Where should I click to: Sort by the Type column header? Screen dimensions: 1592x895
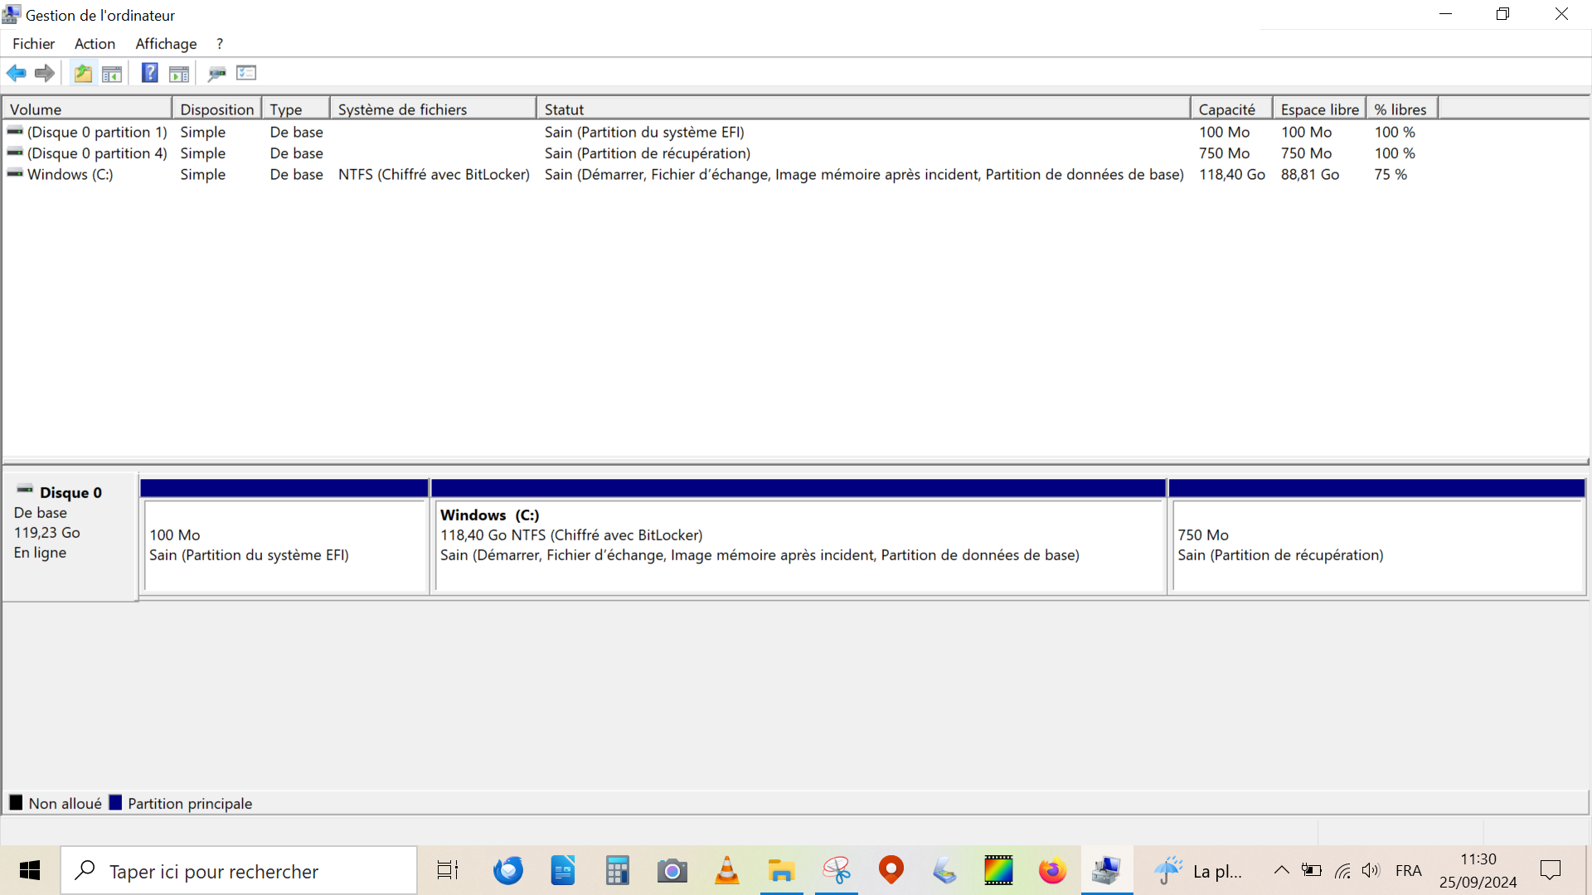(x=296, y=109)
